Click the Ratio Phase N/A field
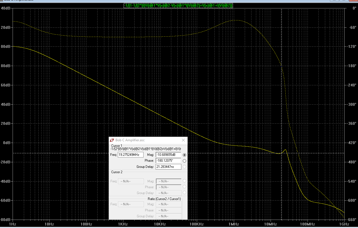 tap(168, 210)
